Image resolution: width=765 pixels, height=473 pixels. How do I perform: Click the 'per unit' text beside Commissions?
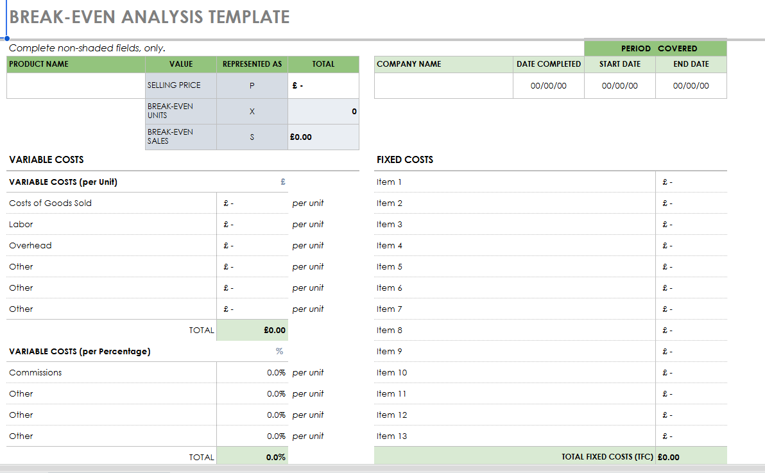tap(308, 372)
